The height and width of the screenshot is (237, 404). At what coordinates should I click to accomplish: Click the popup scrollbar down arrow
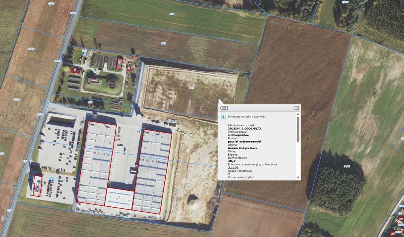(298, 177)
